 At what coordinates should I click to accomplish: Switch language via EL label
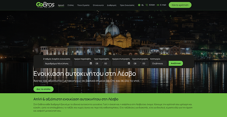[x=143, y=5]
